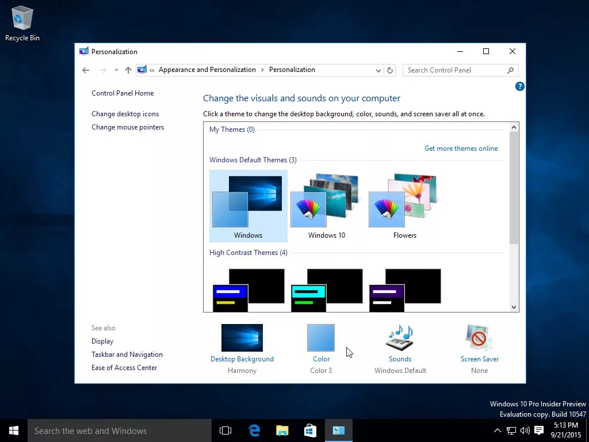Open the Color swatch setting
The height and width of the screenshot is (442, 589).
tap(321, 338)
